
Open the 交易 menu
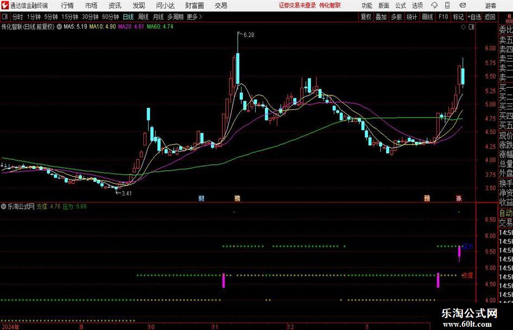pyautogui.click(x=221, y=5)
